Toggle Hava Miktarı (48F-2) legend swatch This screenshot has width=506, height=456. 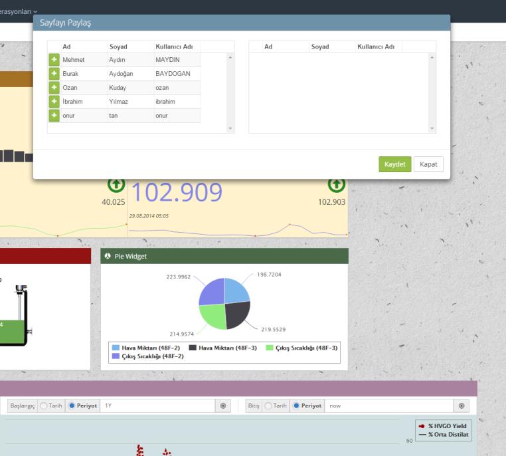(116, 348)
